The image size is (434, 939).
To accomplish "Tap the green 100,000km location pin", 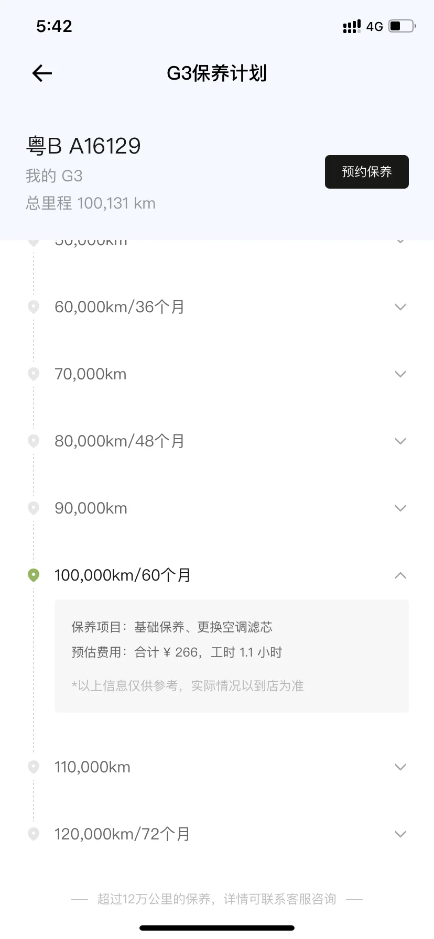I will pyautogui.click(x=34, y=575).
